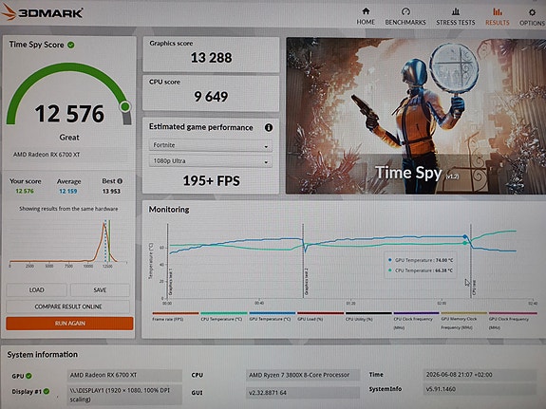Click the estimated game performance info icon
Image resolution: width=546 pixels, height=409 pixels.
pyautogui.click(x=269, y=127)
